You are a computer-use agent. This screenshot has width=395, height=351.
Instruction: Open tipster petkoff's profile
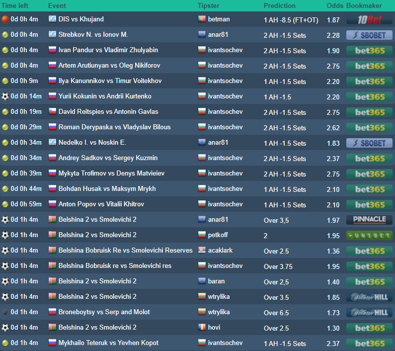click(218, 235)
